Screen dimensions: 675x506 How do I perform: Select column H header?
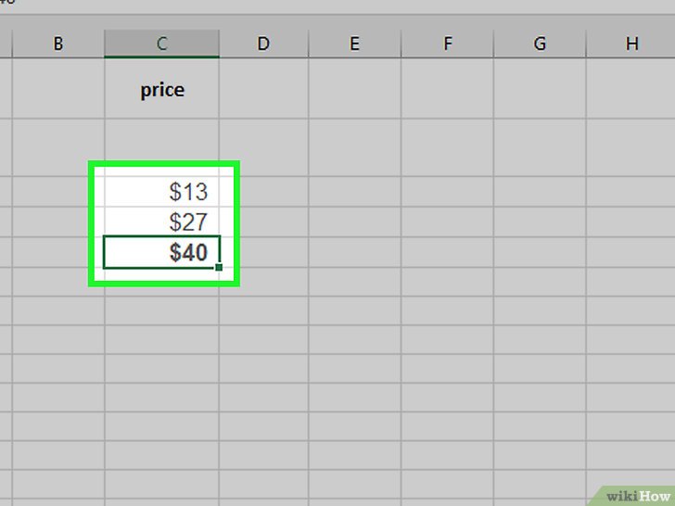tap(630, 44)
